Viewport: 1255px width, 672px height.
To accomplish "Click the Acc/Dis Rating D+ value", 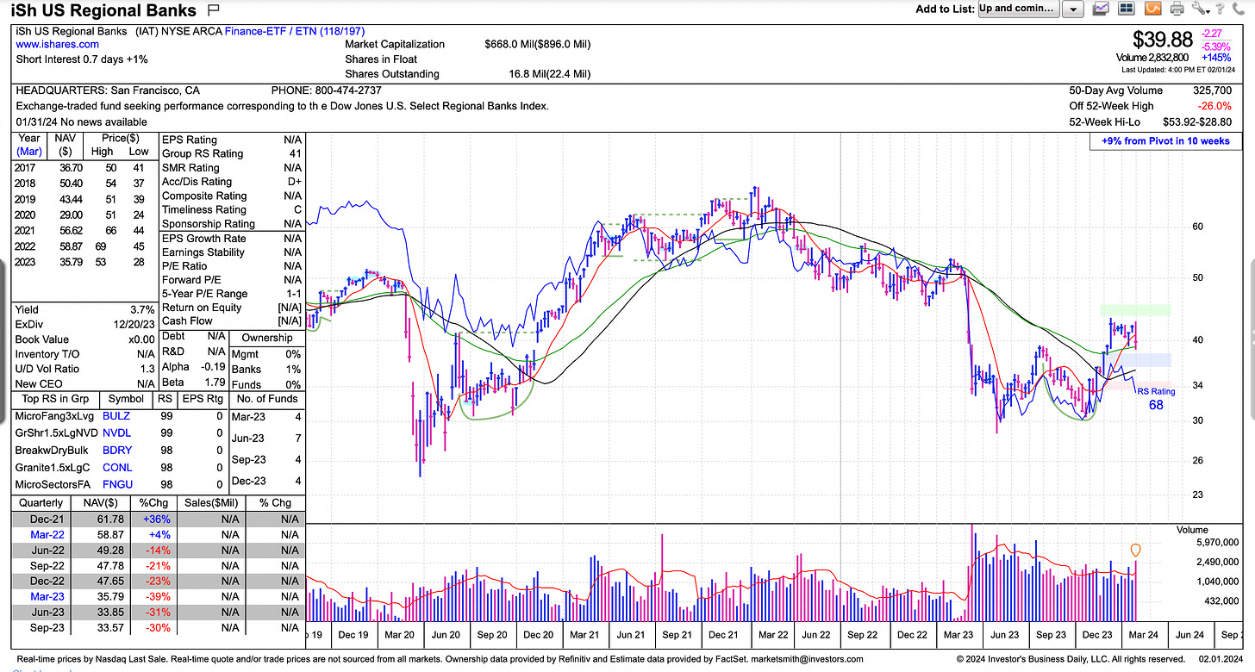I will click(x=292, y=182).
